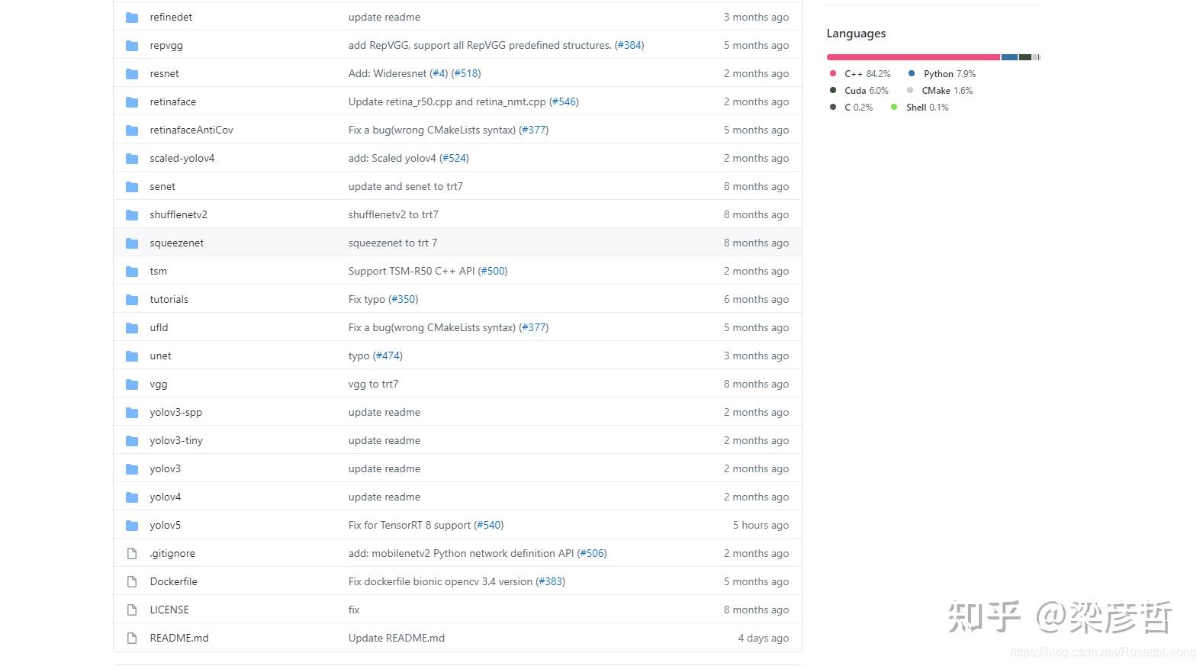The height and width of the screenshot is (666, 1203).
Task: Click the file icon next to LICENSE
Action: pyautogui.click(x=132, y=610)
